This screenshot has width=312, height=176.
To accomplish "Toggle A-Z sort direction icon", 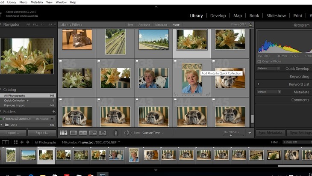I will 128,133.
